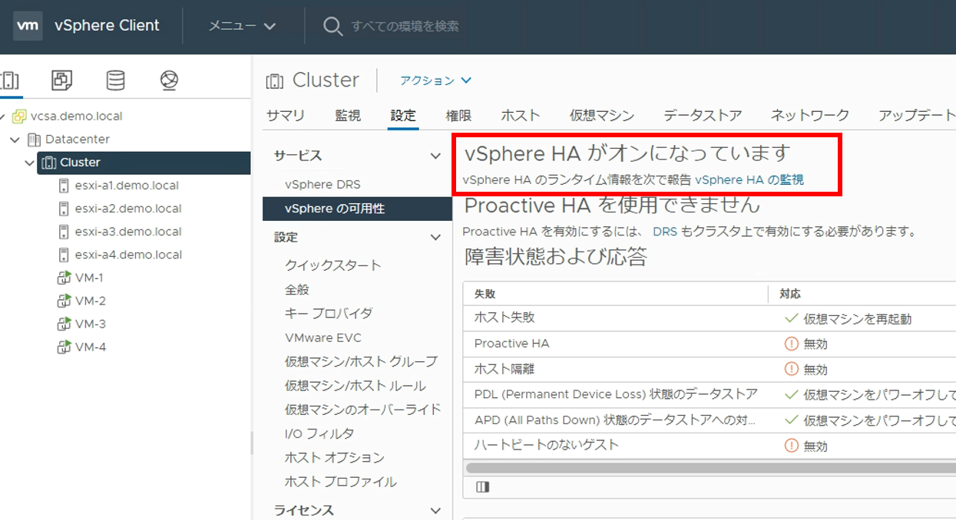The height and width of the screenshot is (520, 956).
Task: Collapse the vcsa.demo.local tree node
Action: coord(3,117)
